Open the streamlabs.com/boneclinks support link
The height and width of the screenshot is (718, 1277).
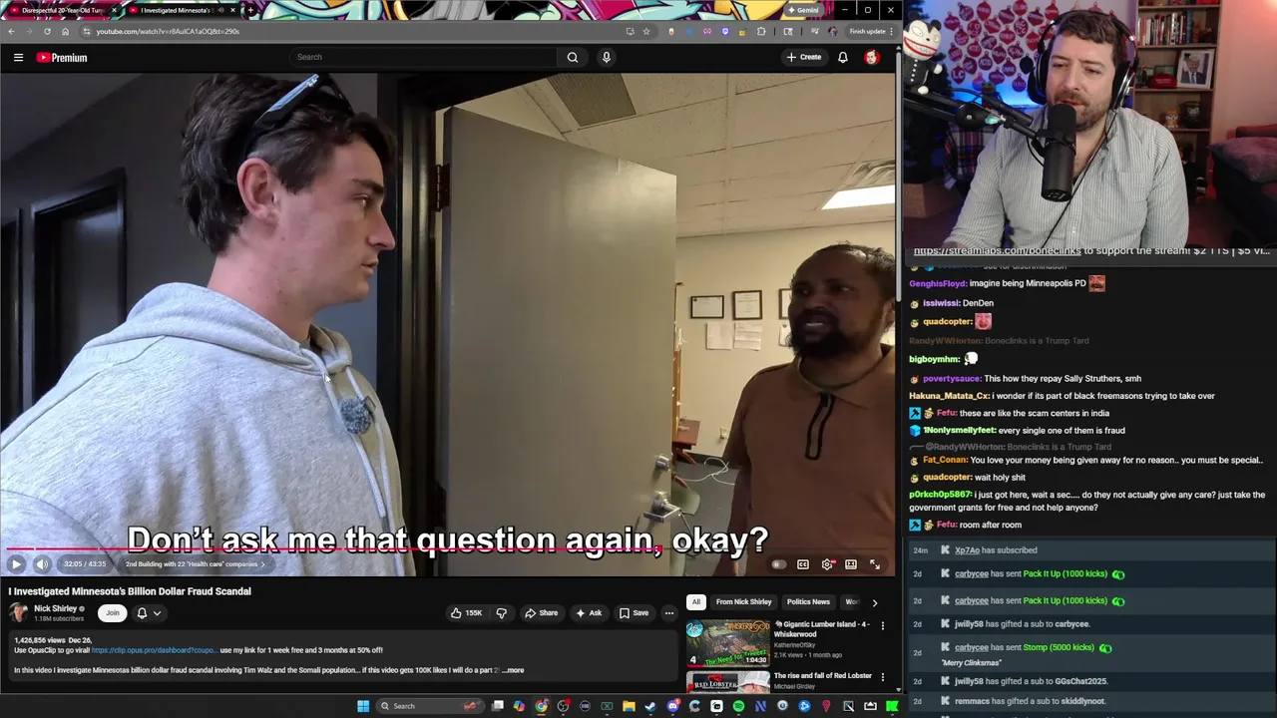(x=997, y=251)
